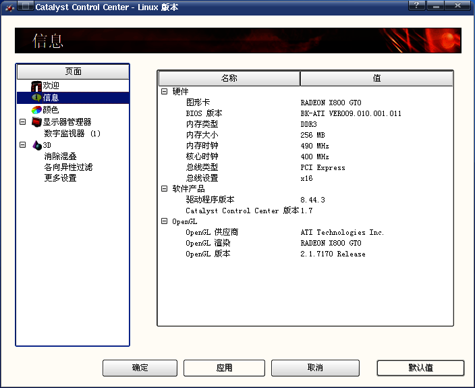Click the 欢迎 welcome page icon
Screen dimensions: 475x388
[36, 86]
